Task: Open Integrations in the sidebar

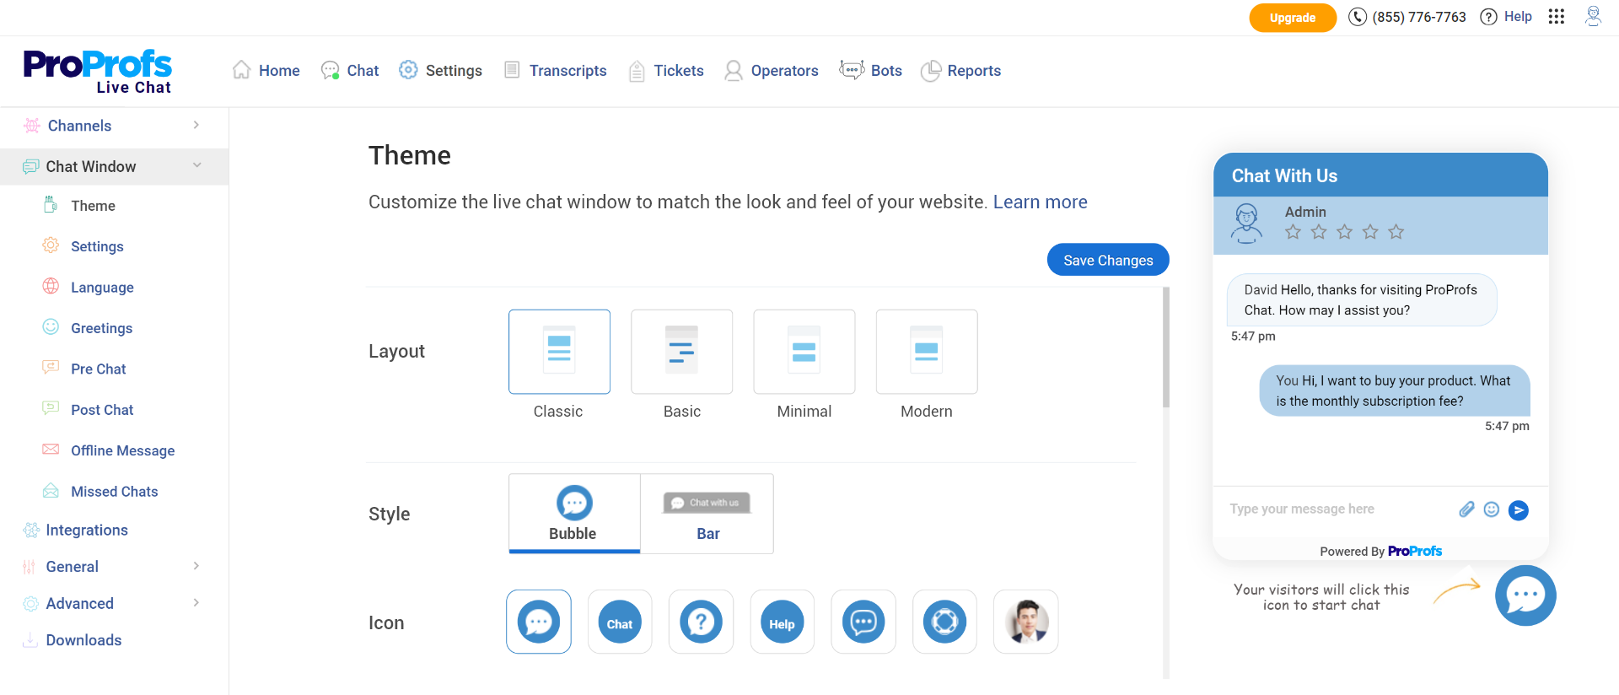Action: pos(87,531)
